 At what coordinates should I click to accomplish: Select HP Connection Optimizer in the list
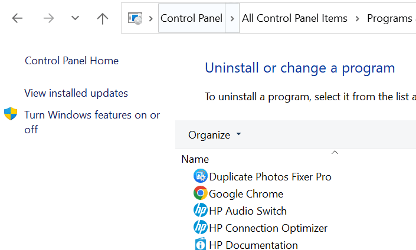pyautogui.click(x=268, y=228)
